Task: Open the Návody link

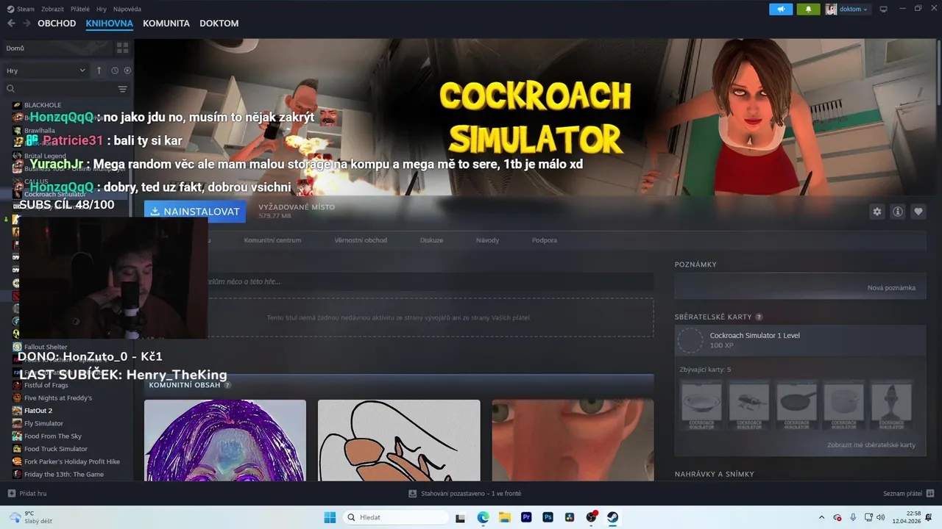Action: pos(487,240)
